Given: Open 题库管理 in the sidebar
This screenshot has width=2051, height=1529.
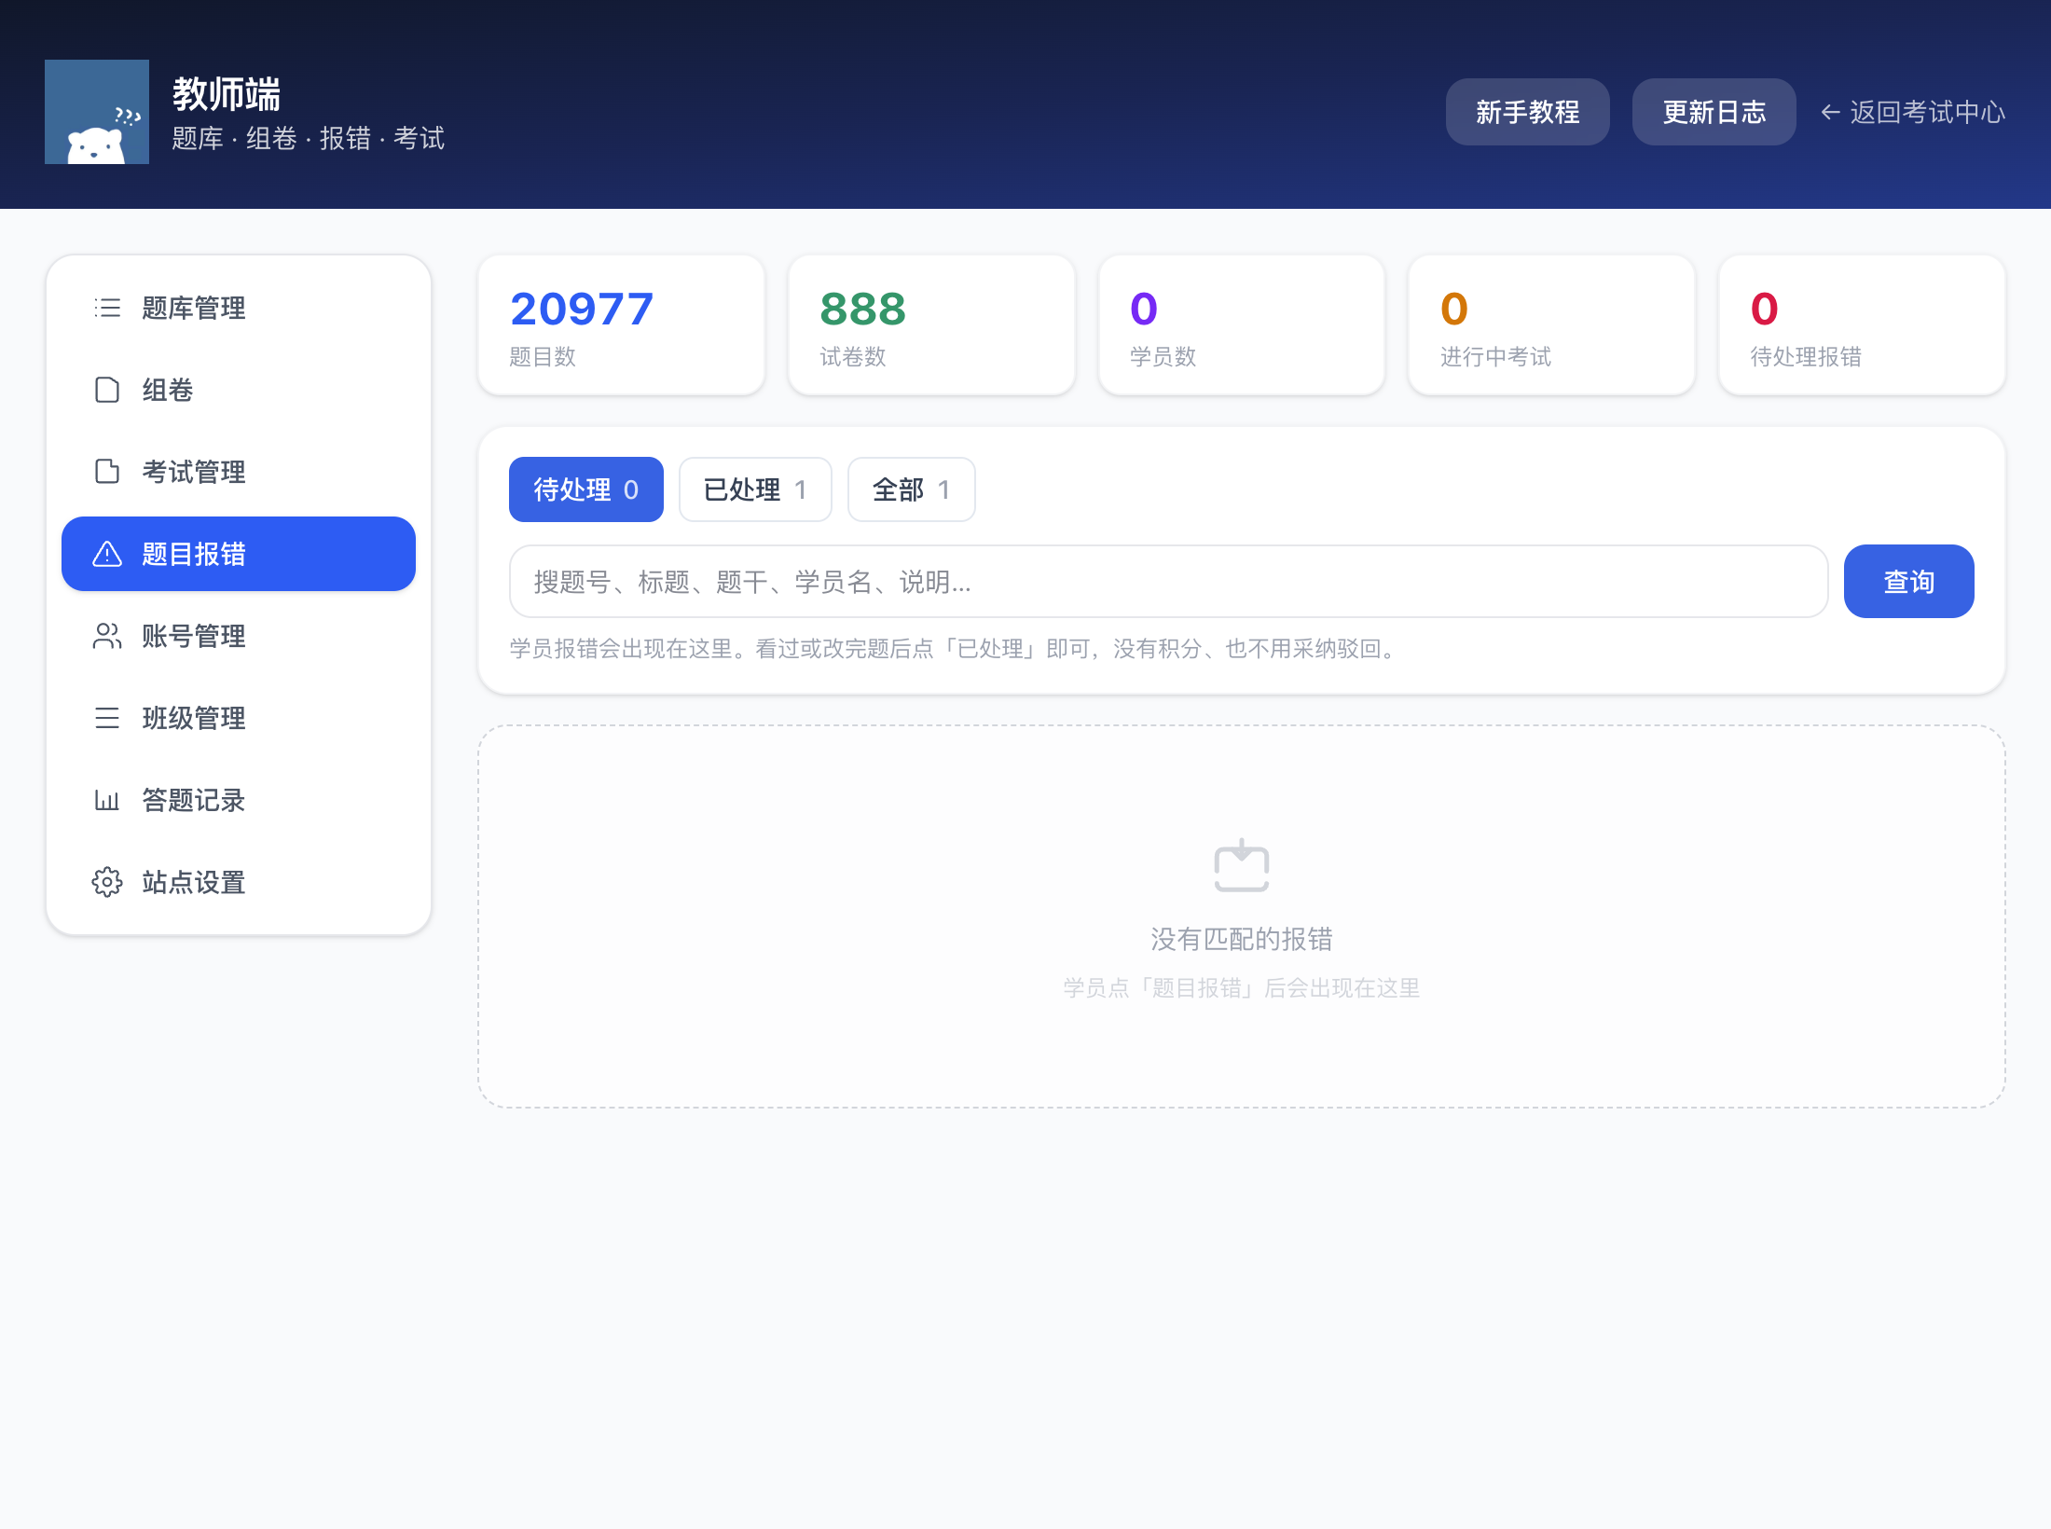Looking at the screenshot, I should [x=239, y=308].
